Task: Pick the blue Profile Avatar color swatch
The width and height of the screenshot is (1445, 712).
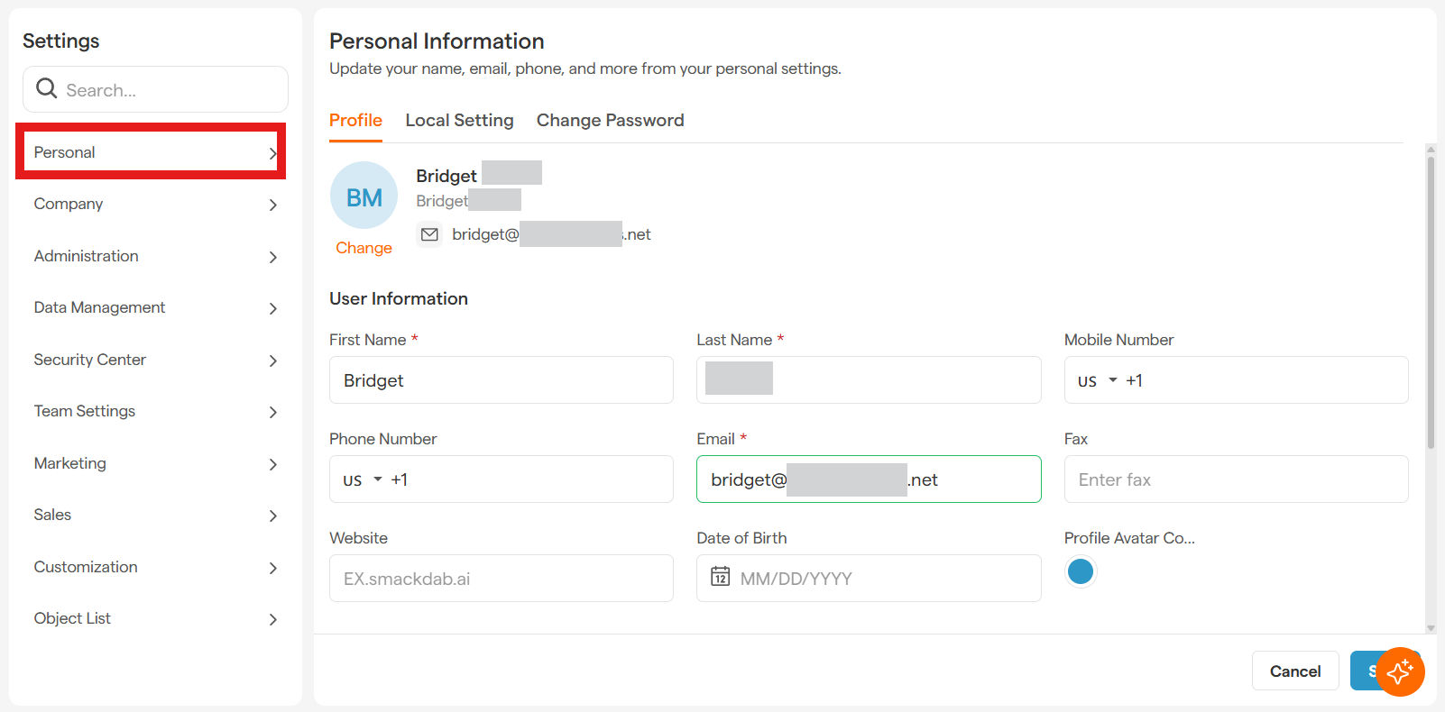Action: (x=1080, y=571)
